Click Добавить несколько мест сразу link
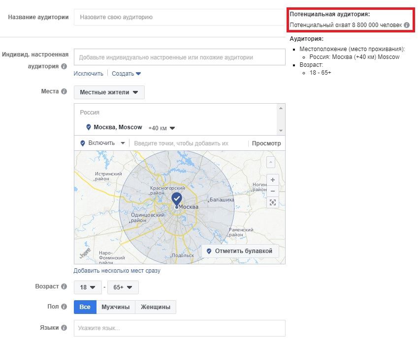 (117, 271)
